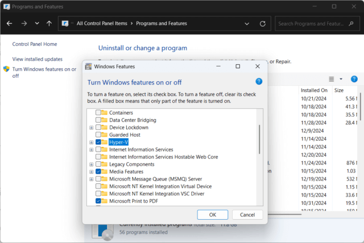Click the forward navigation arrow
Viewport: 364px width, 243px height.
click(x=24, y=23)
